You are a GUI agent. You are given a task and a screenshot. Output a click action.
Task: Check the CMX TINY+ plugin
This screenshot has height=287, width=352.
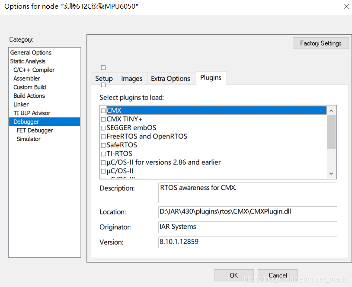pos(103,119)
